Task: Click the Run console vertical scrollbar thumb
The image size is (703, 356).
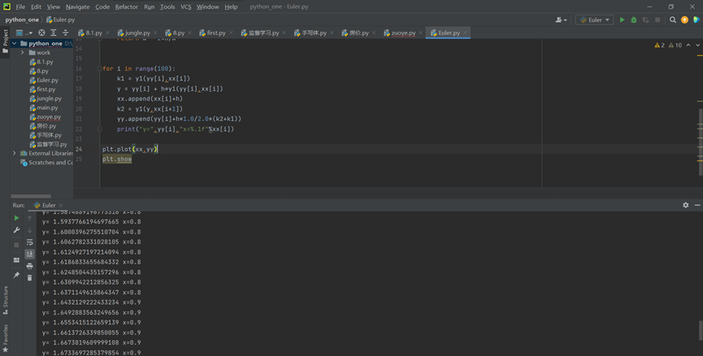Action: tap(701, 331)
